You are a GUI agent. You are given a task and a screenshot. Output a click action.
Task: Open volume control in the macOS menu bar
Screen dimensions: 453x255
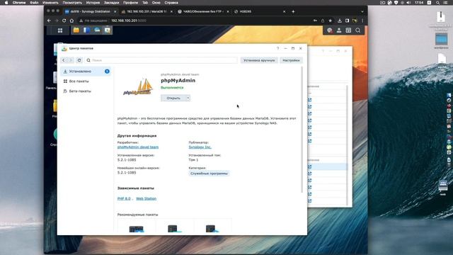(x=408, y=3)
